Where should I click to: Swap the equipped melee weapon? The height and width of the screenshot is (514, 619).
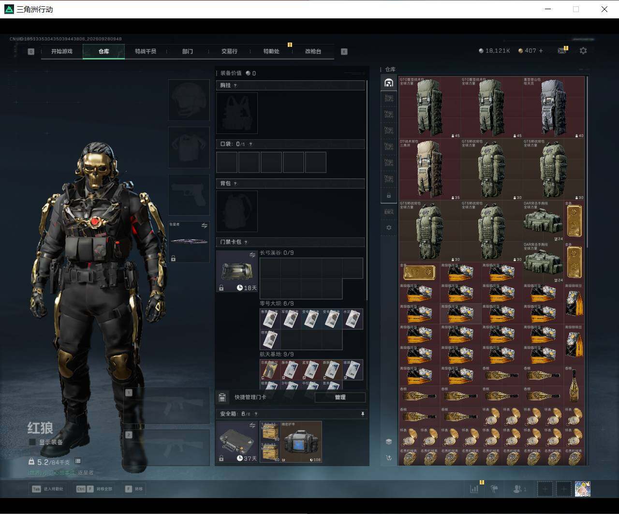click(205, 225)
